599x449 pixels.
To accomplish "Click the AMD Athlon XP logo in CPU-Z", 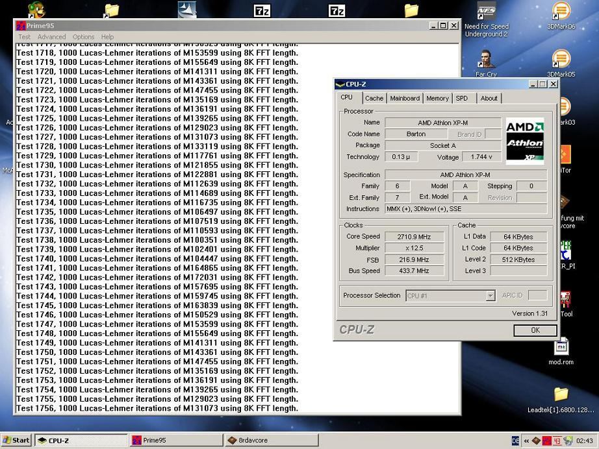I will (525, 141).
